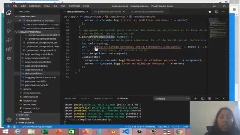240x135 pixels.
Task: Open karma.conf.js in the explorer
Action: tap(31, 108)
